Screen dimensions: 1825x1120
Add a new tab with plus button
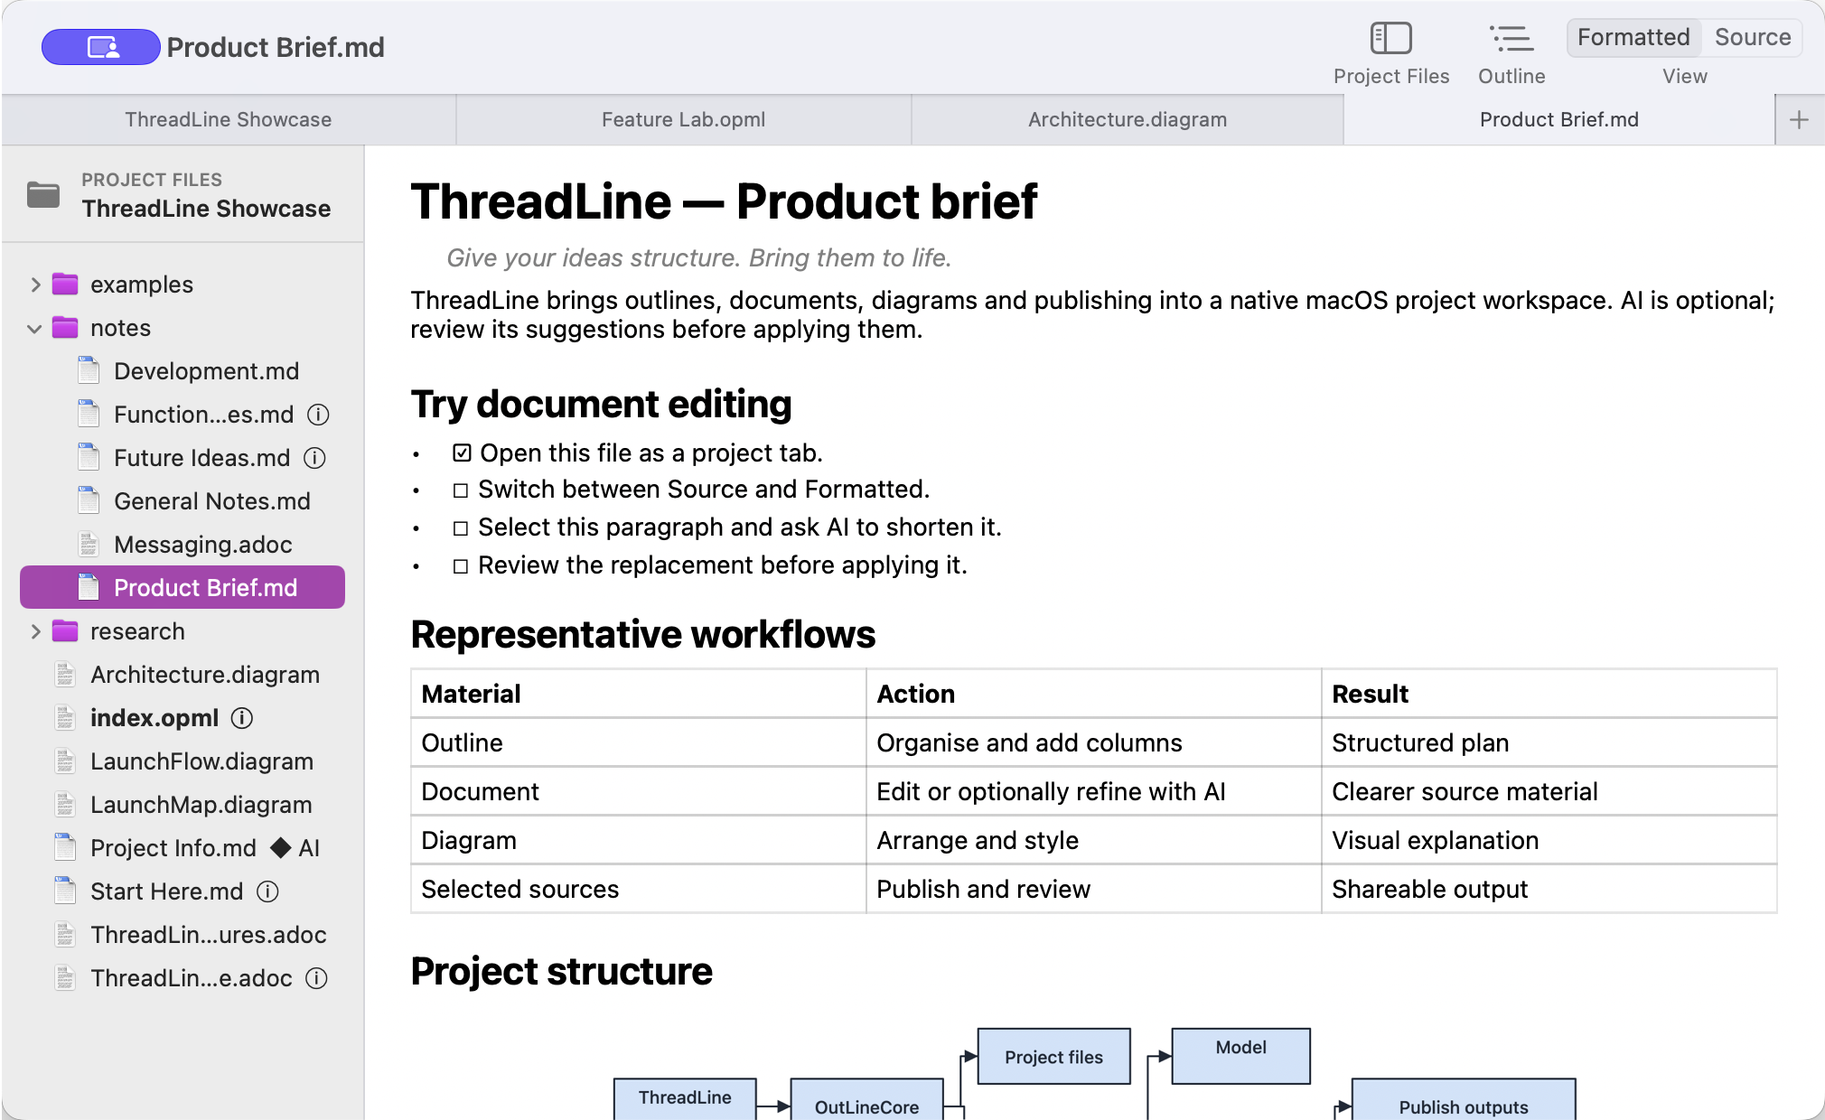pyautogui.click(x=1799, y=119)
